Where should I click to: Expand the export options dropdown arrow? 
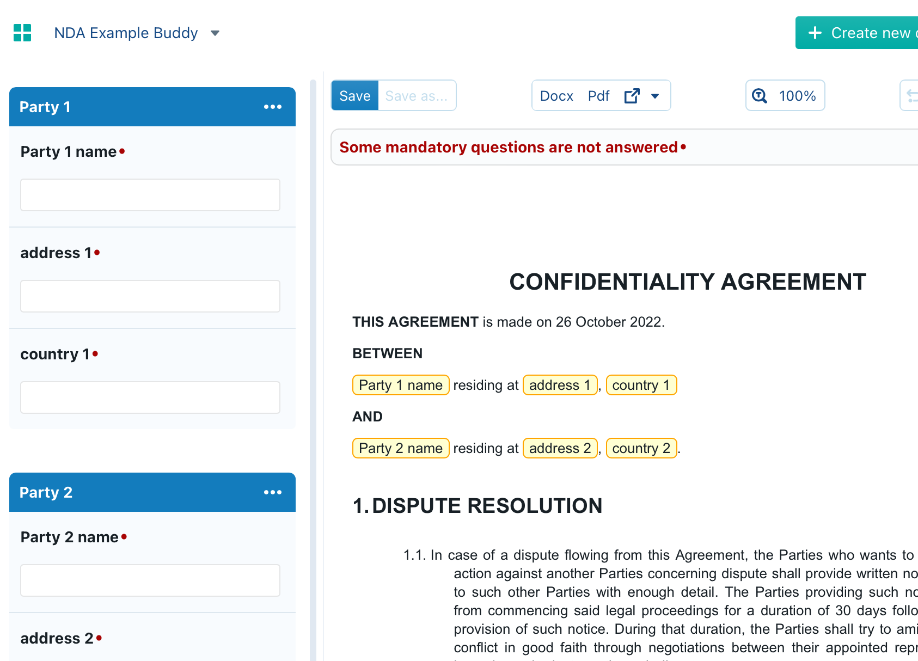[x=655, y=96]
